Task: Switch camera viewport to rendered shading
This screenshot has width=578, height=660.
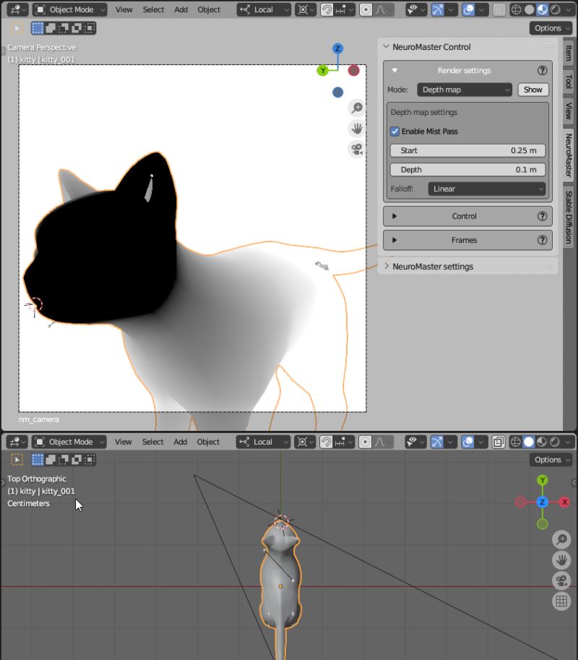Action: tap(556, 9)
